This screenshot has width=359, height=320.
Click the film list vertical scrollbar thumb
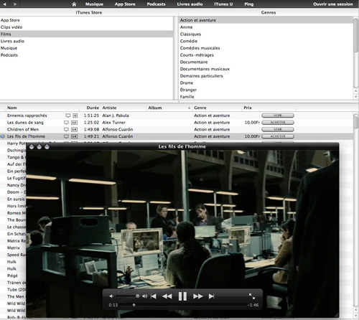[356, 121]
